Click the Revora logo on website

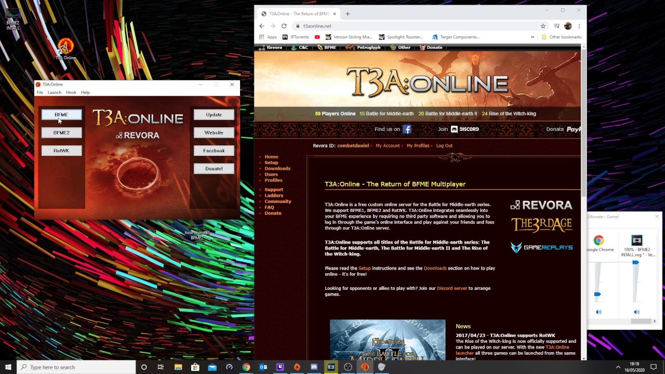(x=541, y=205)
